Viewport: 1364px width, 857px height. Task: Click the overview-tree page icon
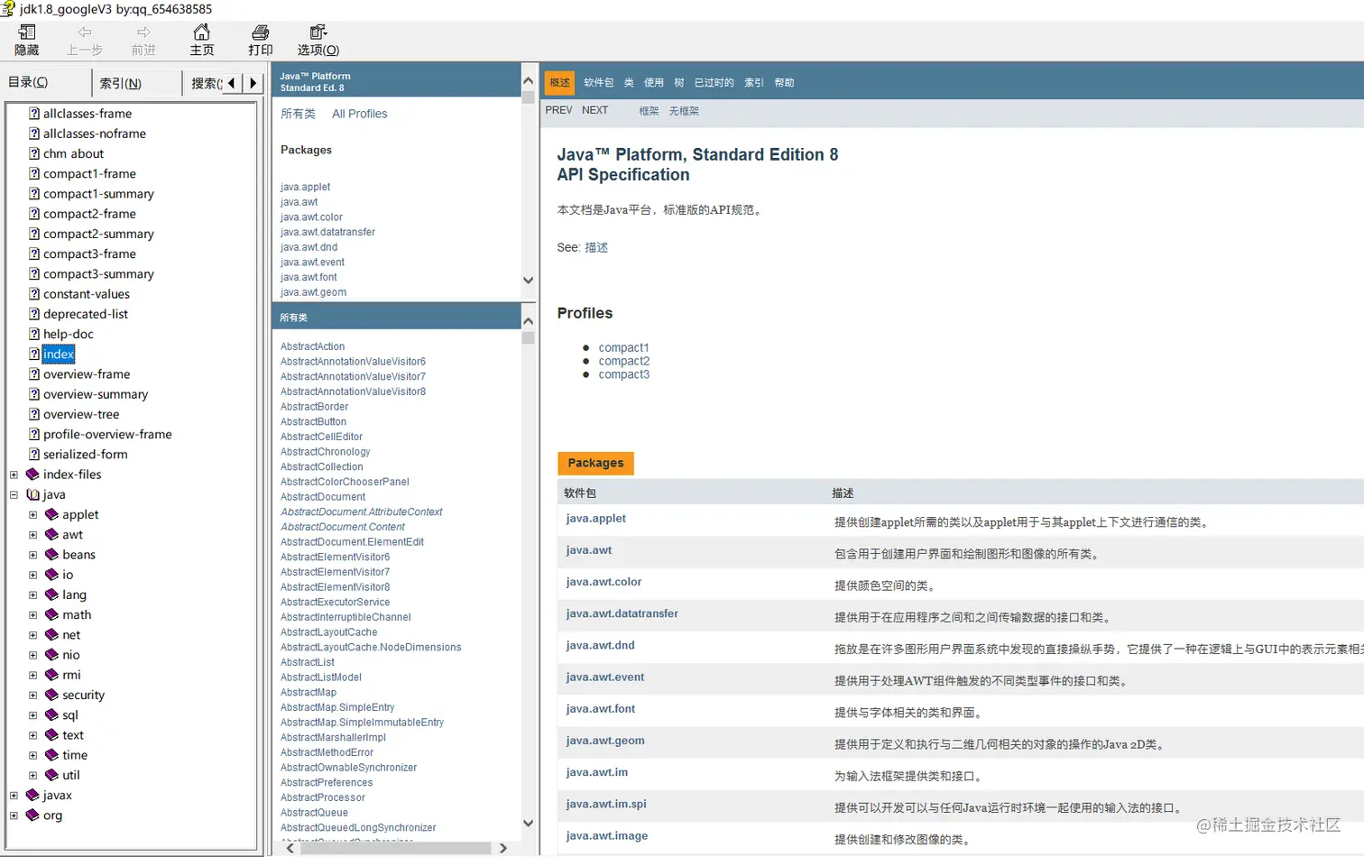click(34, 414)
